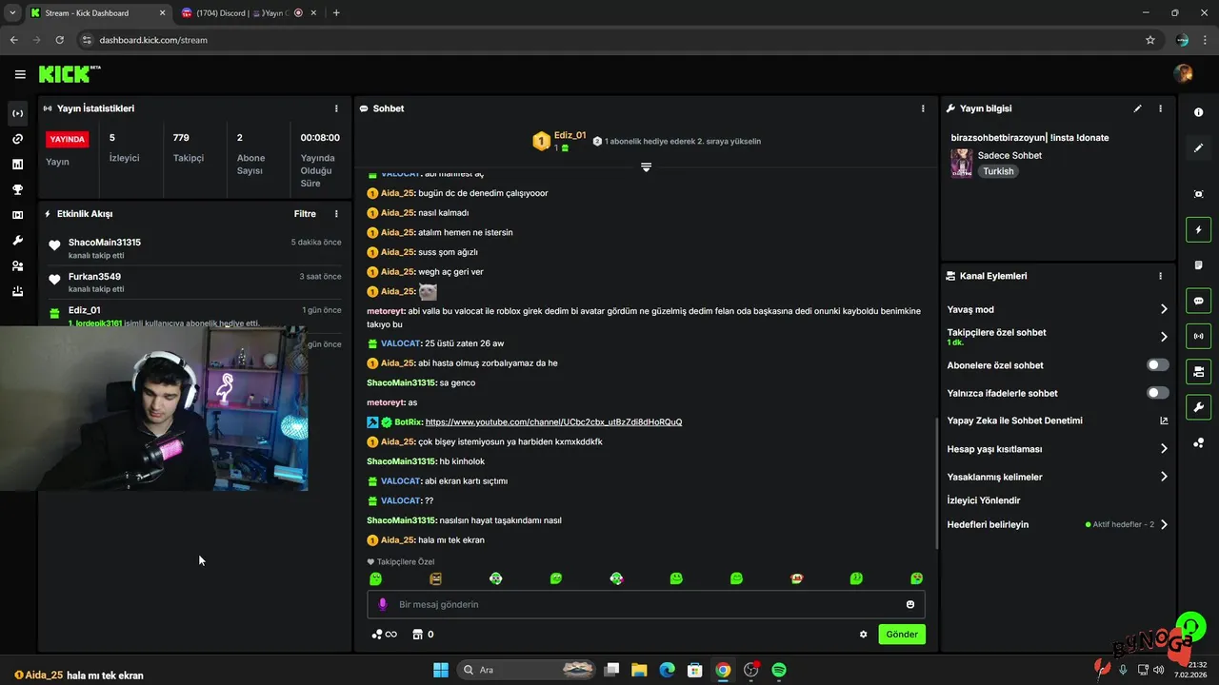Open the bar chart analytics icon in the left sidebar

pyautogui.click(x=17, y=165)
